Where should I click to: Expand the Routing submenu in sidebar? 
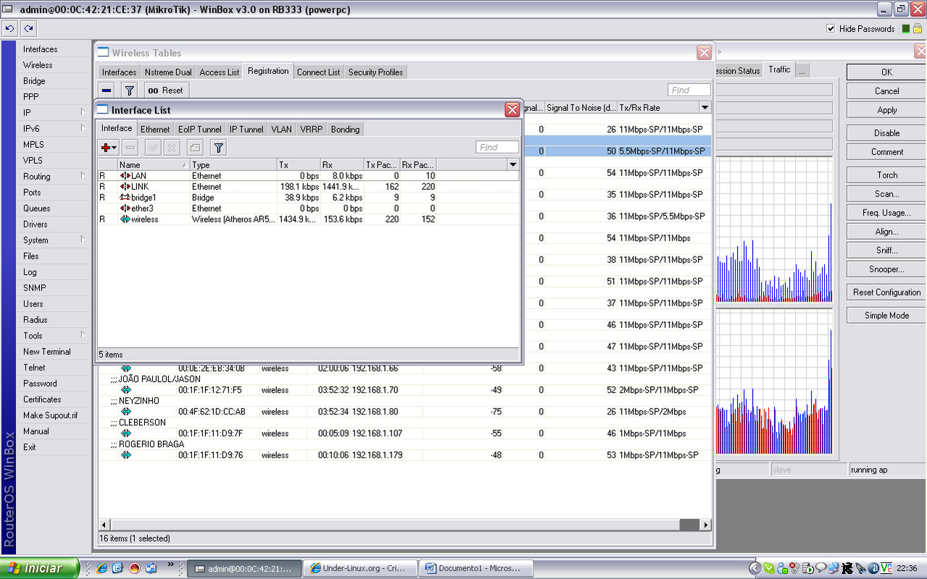(x=83, y=177)
